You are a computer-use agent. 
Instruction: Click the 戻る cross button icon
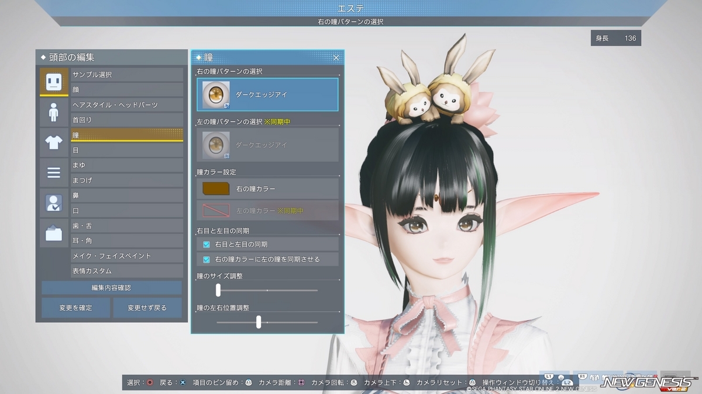[x=183, y=382]
